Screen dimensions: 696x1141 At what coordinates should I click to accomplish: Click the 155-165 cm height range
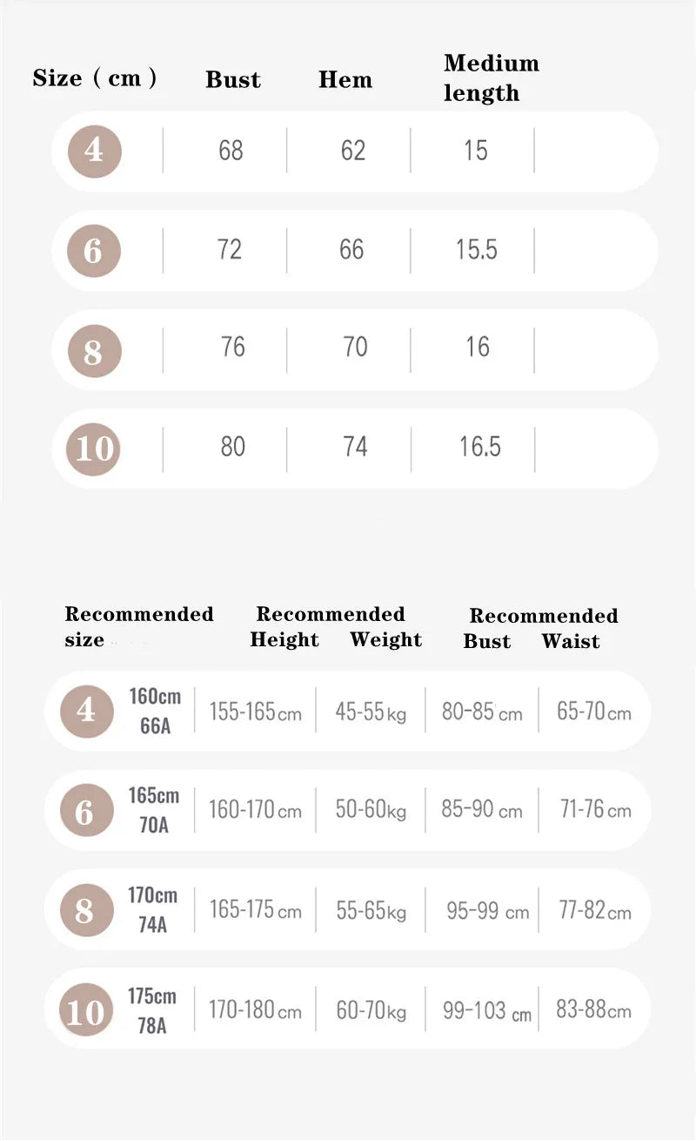click(x=255, y=712)
